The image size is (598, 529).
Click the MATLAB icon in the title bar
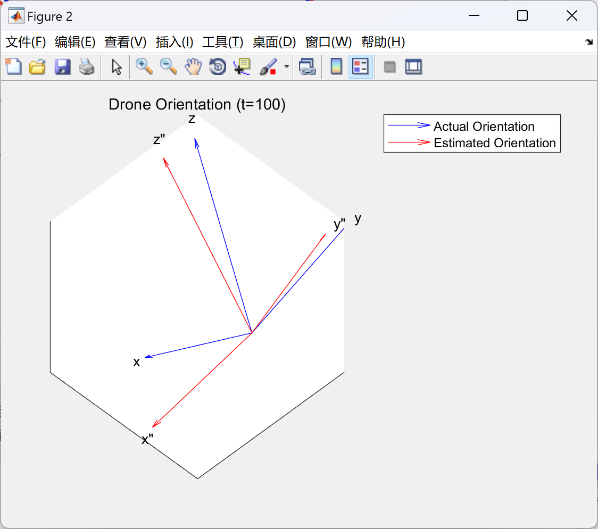(x=16, y=15)
